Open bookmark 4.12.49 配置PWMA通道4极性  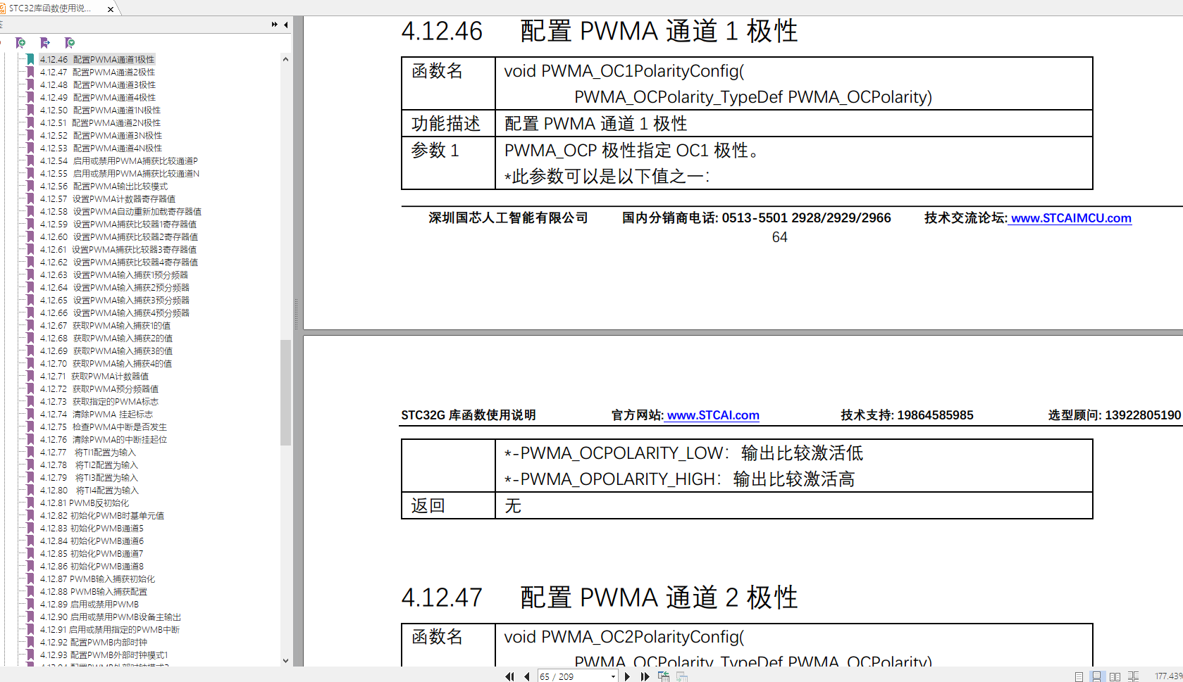click(x=97, y=98)
